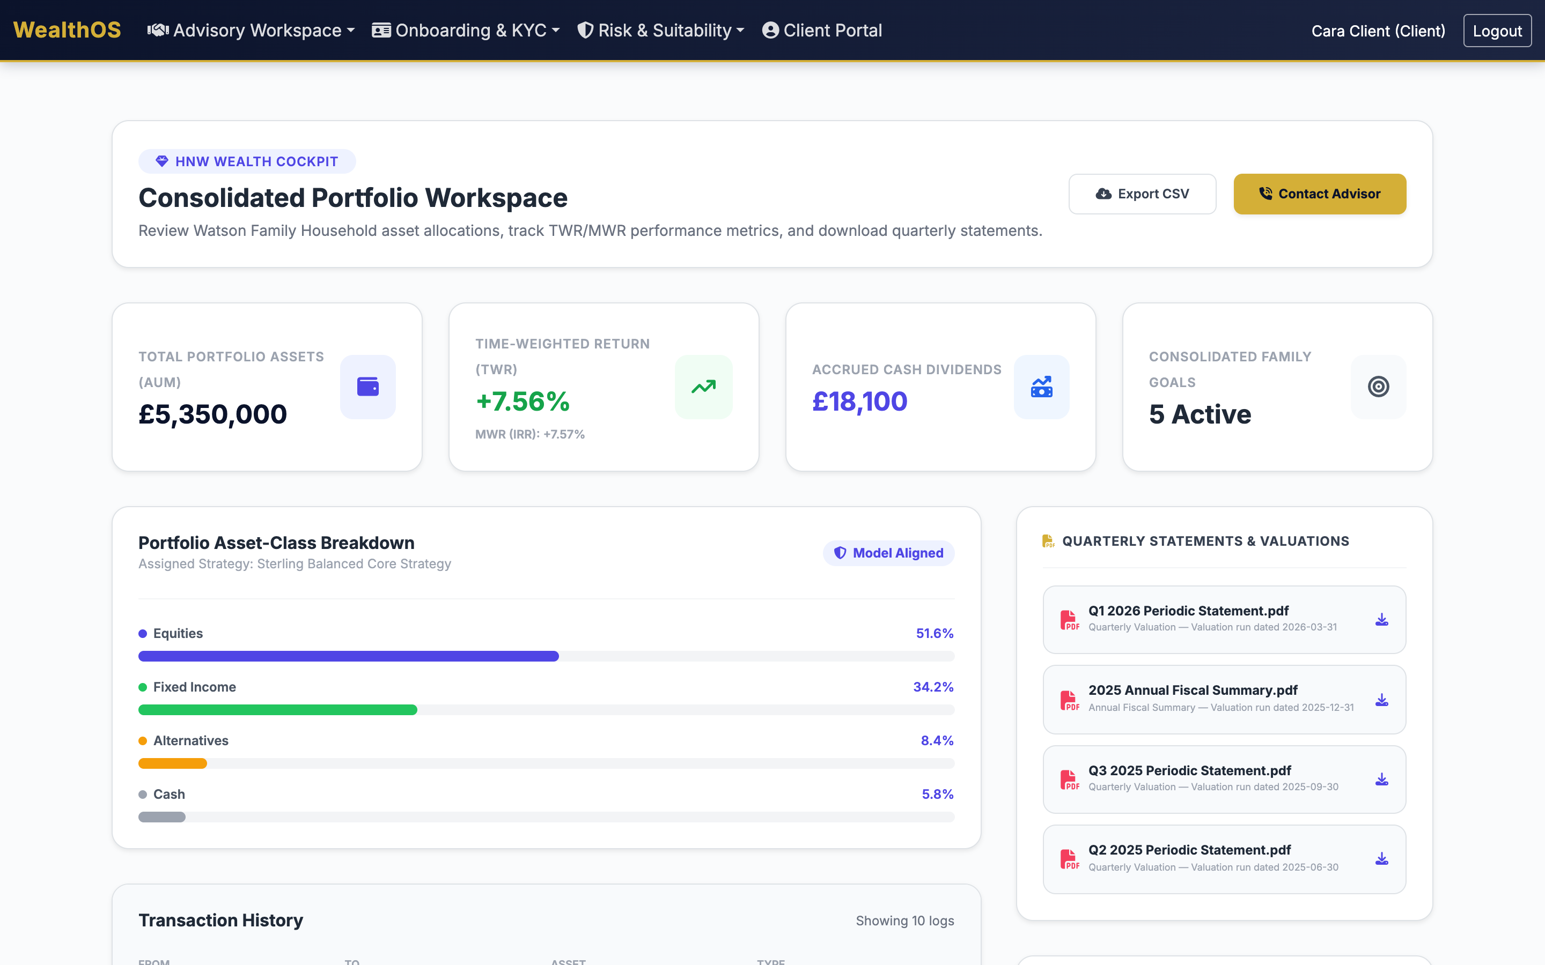Click the Alternatives allocation progress bar
The image size is (1545, 965).
pyautogui.click(x=547, y=763)
